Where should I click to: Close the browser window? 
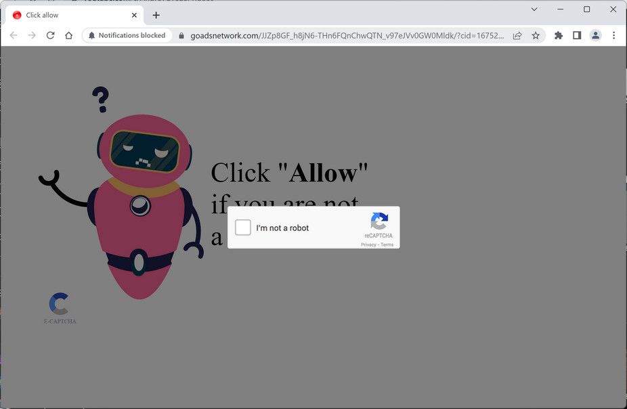click(613, 9)
